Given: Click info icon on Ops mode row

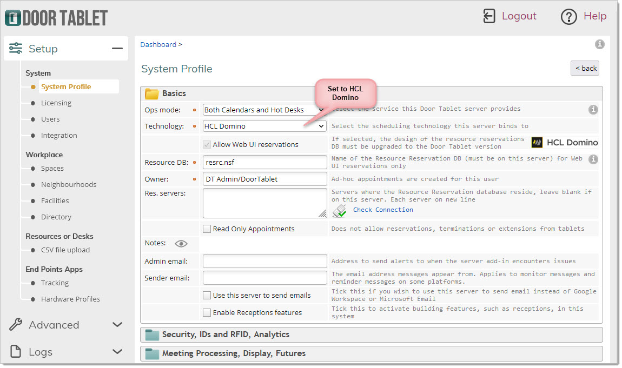Looking at the screenshot, I should 593,110.
